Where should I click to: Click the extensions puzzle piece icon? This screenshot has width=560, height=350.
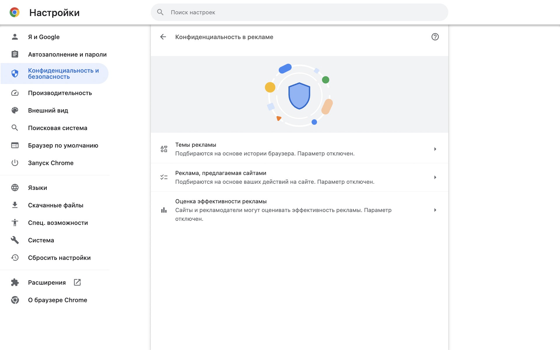15,282
